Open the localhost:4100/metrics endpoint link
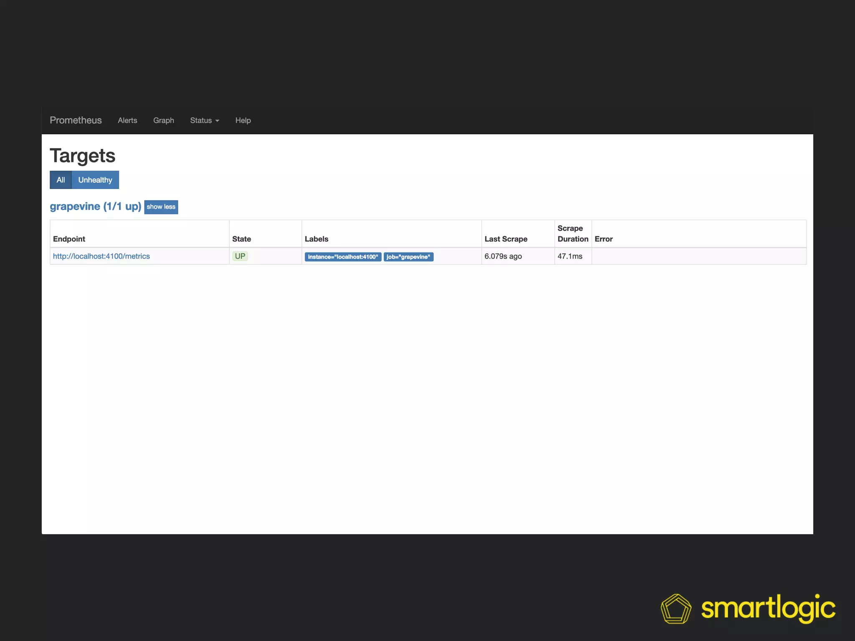This screenshot has width=855, height=641. 101,256
